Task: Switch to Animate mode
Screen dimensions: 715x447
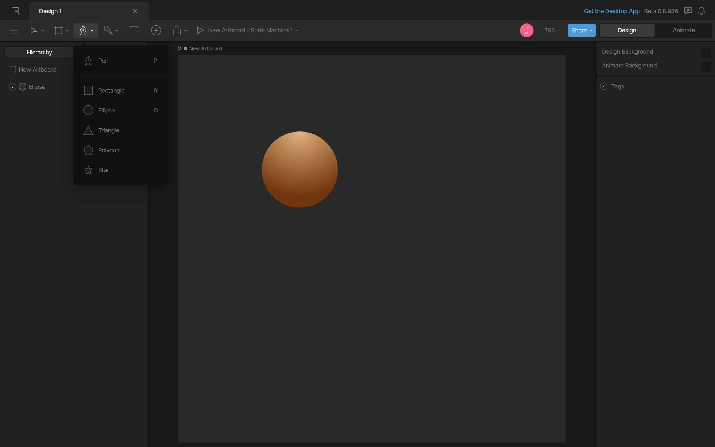Action: pyautogui.click(x=683, y=30)
